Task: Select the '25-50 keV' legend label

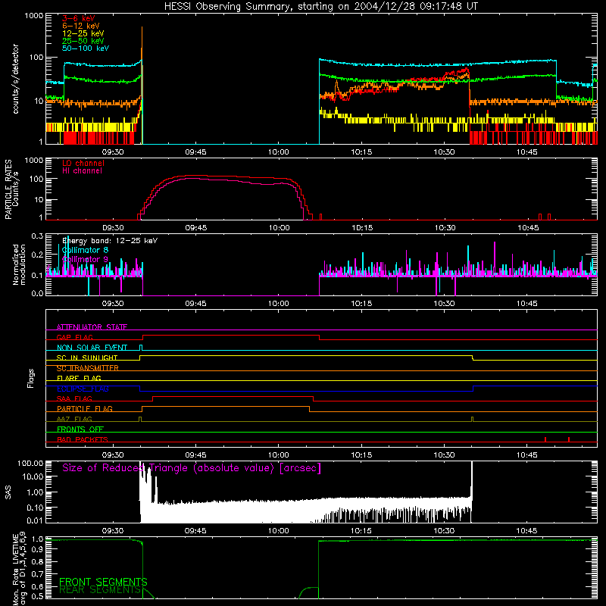Action: click(83, 41)
